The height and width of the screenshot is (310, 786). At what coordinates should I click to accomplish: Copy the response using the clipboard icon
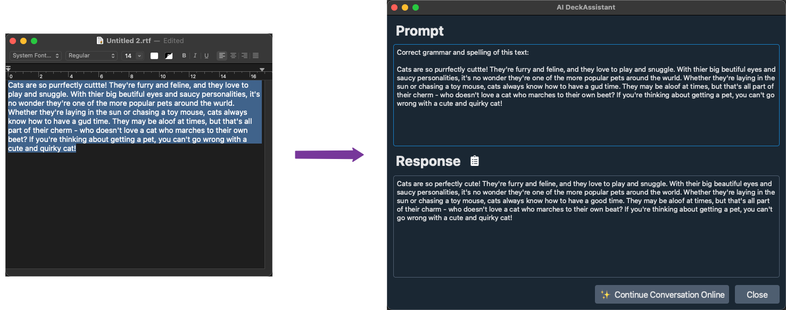click(475, 161)
